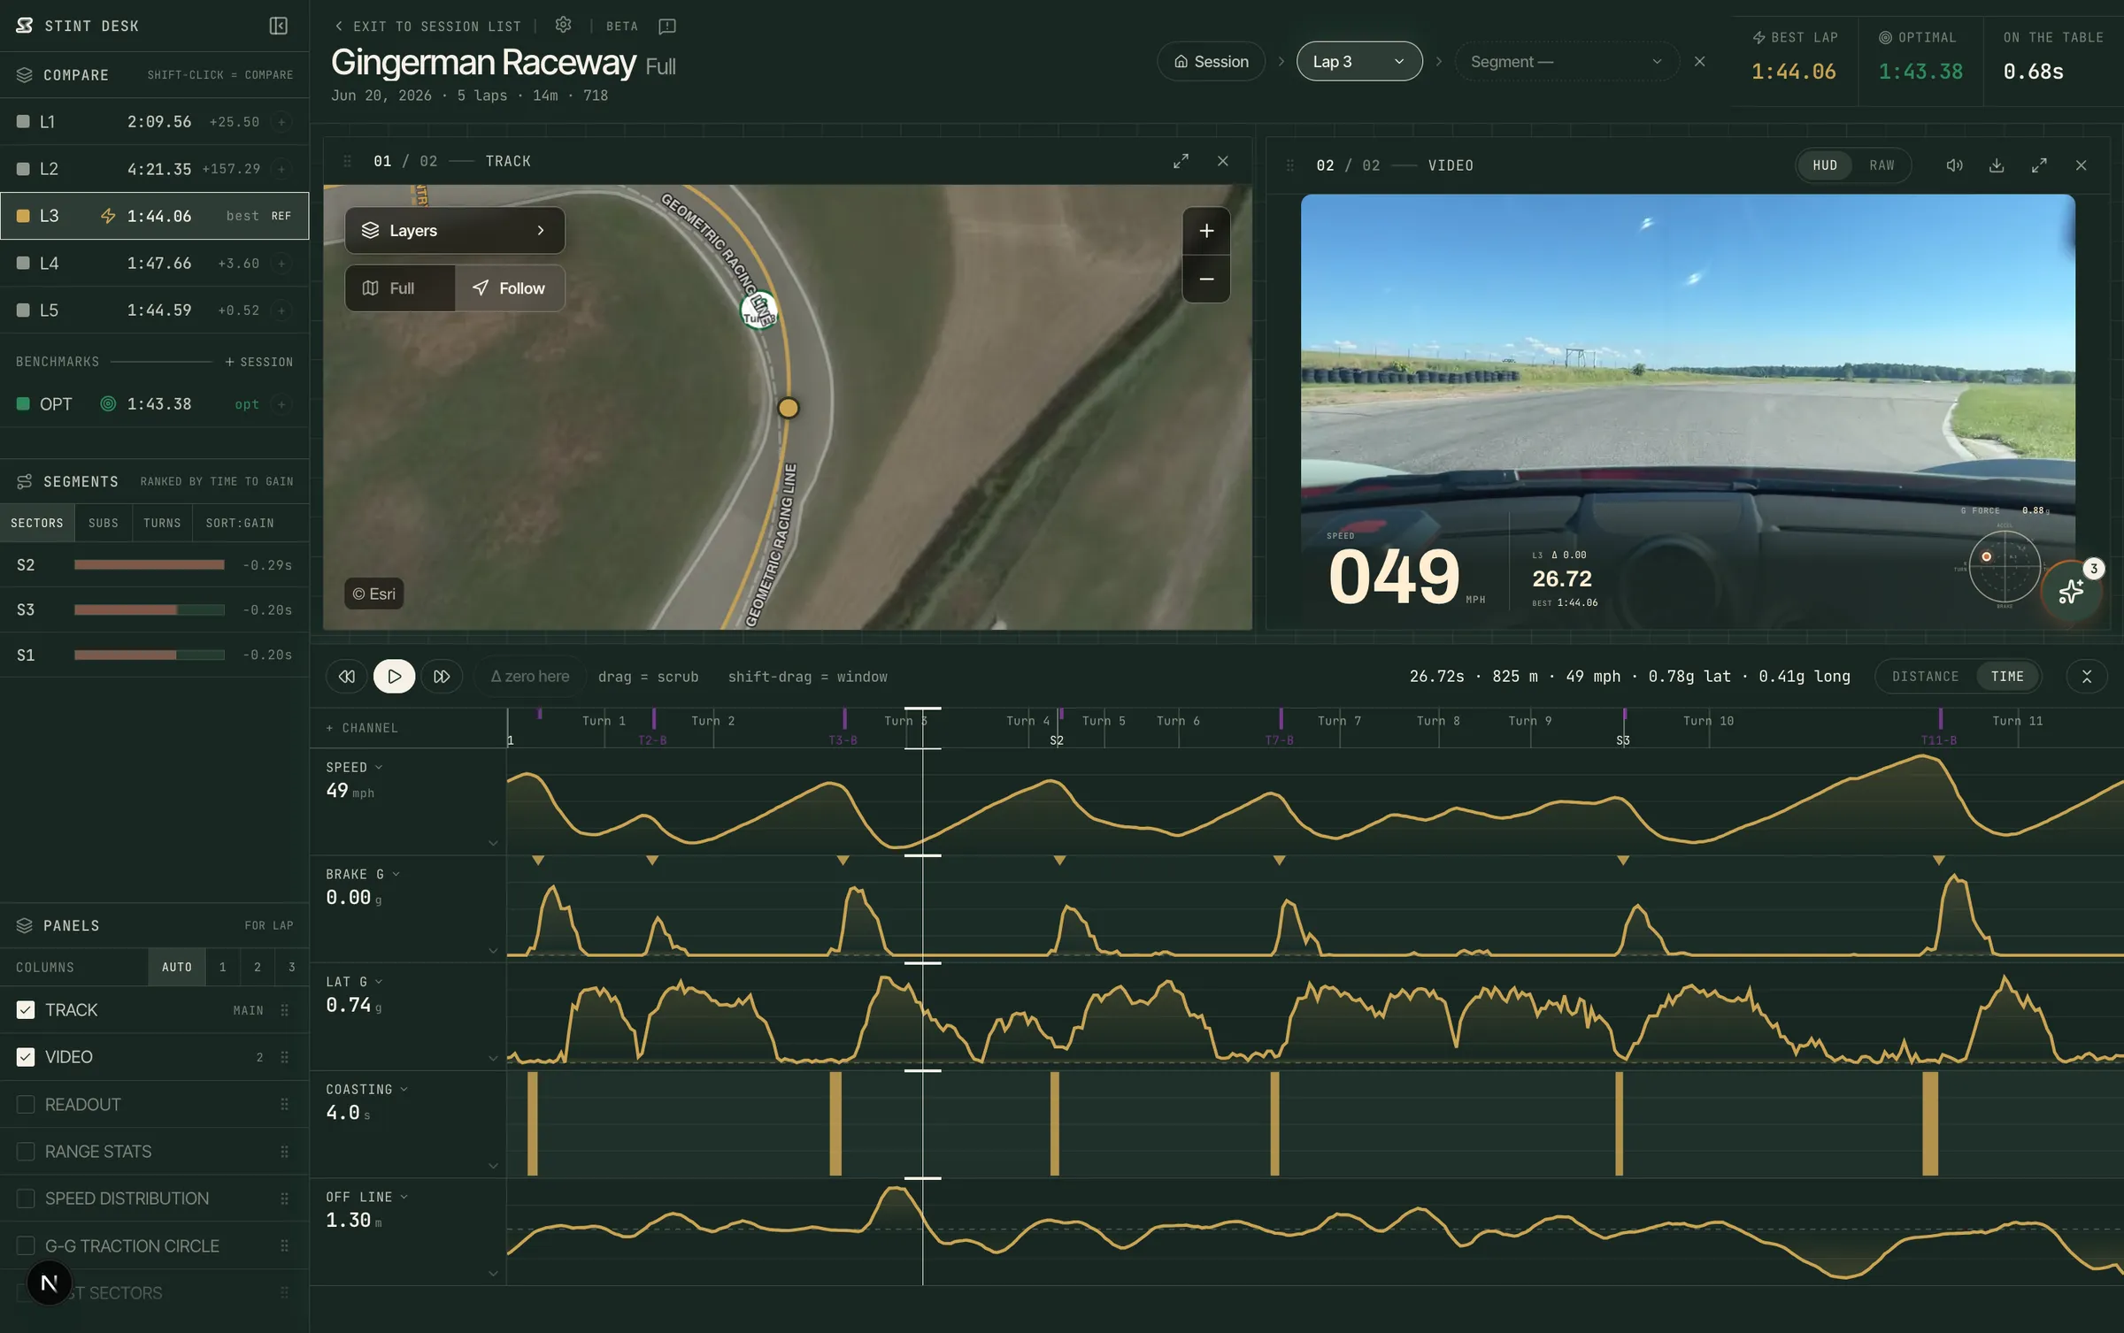Select the Follow map mode
The height and width of the screenshot is (1333, 2124).
coord(510,288)
